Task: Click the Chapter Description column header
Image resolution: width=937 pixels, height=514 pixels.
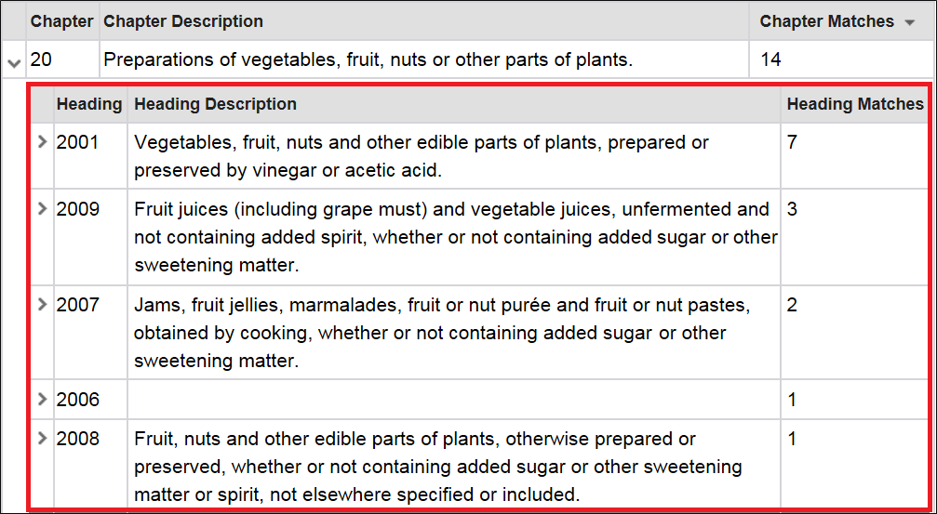Action: tap(183, 21)
